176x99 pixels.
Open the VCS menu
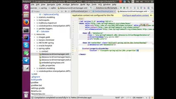[100, 5]
